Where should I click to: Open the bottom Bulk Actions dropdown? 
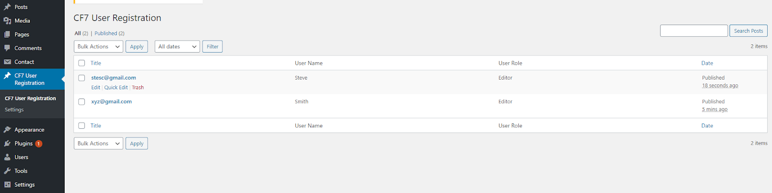(98, 143)
